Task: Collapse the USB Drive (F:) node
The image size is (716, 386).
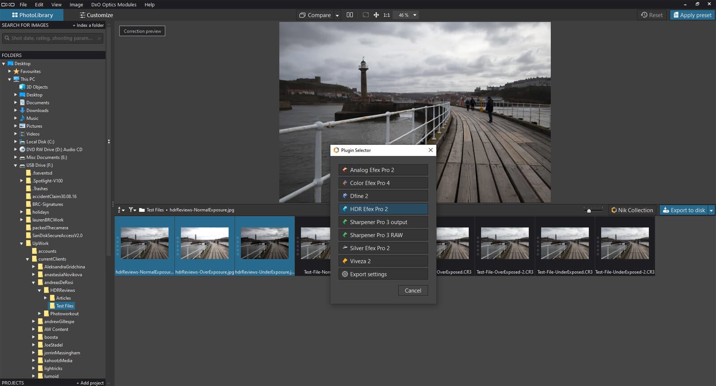Action: (16, 165)
